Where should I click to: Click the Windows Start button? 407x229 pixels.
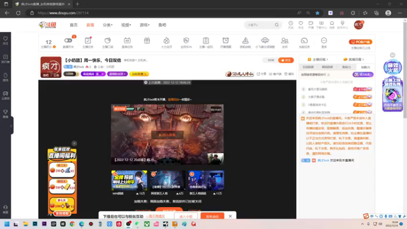[x=7, y=224]
